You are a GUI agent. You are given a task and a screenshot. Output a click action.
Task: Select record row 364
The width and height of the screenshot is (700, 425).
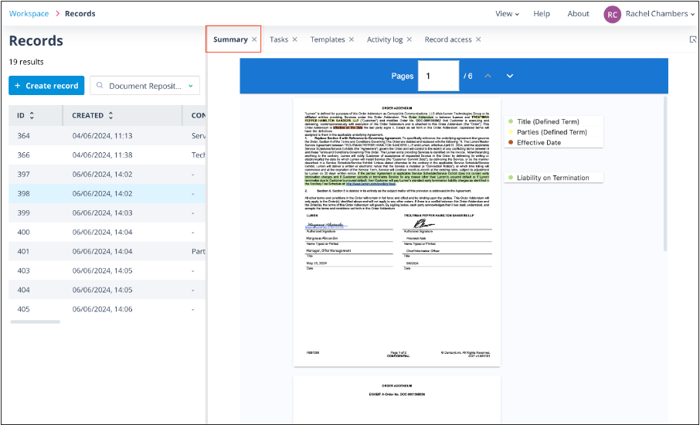pos(107,135)
